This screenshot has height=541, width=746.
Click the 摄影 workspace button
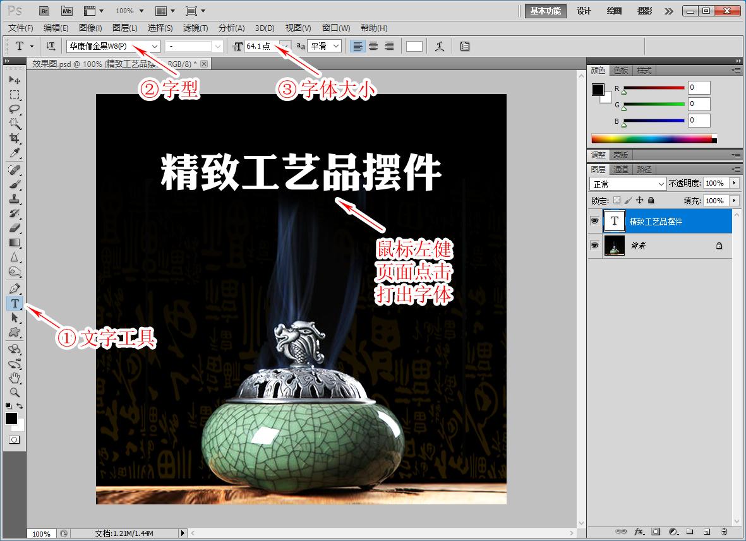click(x=644, y=11)
